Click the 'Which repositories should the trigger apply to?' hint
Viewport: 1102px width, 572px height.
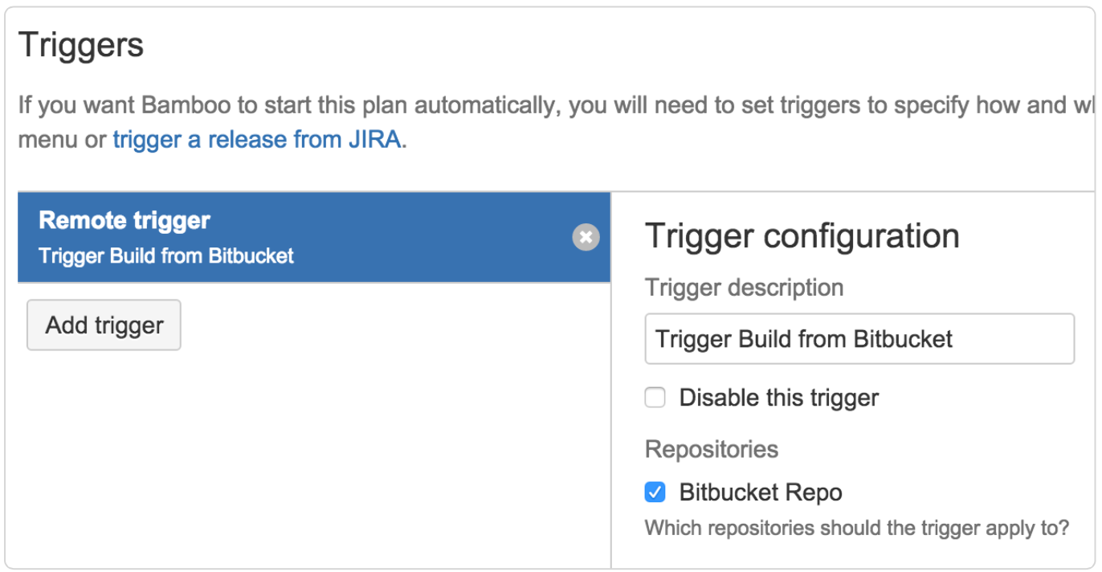click(856, 529)
